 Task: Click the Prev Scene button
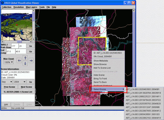pyautogui.click(x=10, y=87)
